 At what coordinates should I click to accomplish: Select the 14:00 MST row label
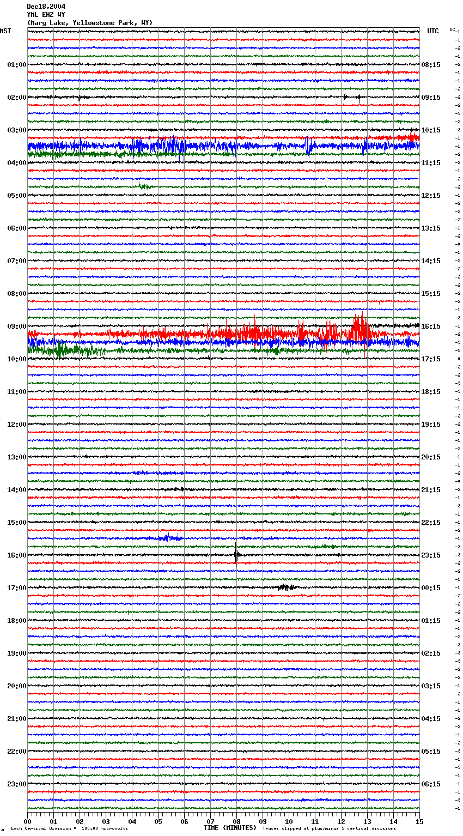click(16, 490)
